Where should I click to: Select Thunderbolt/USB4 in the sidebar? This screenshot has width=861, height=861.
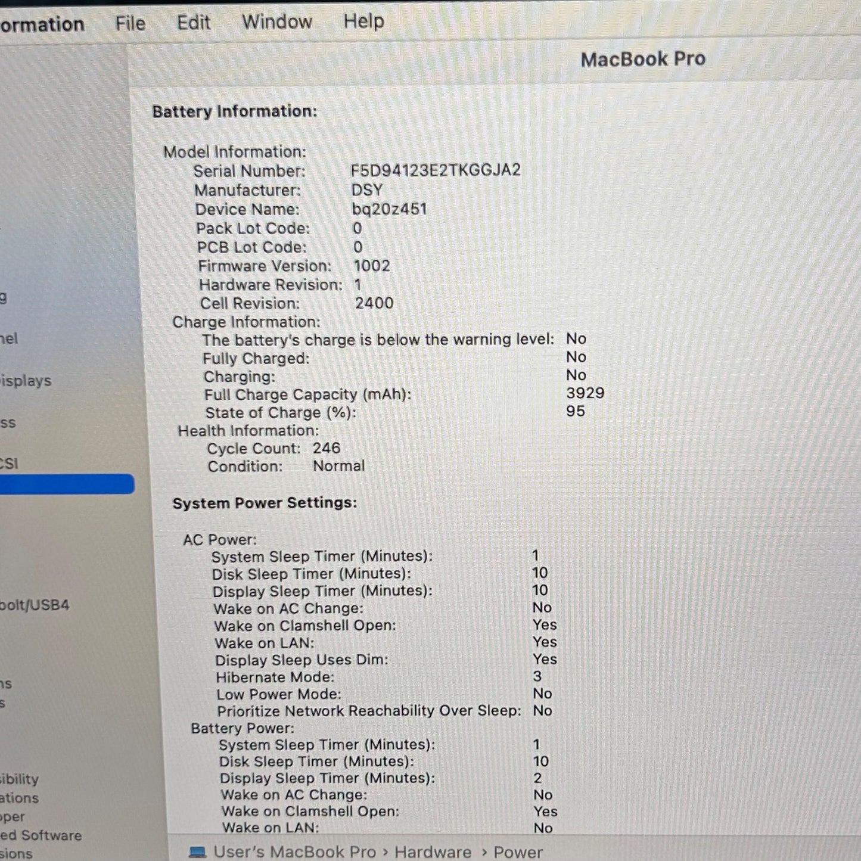[x=35, y=605]
